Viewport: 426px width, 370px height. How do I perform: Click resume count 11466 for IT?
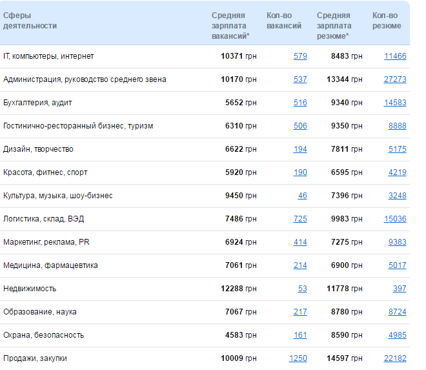click(x=395, y=56)
